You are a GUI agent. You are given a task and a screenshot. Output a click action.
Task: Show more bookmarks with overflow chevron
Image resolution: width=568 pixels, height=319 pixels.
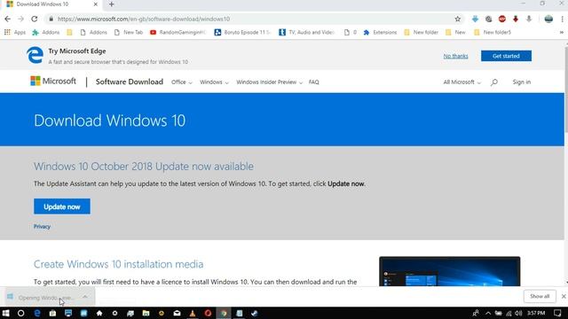(562, 32)
